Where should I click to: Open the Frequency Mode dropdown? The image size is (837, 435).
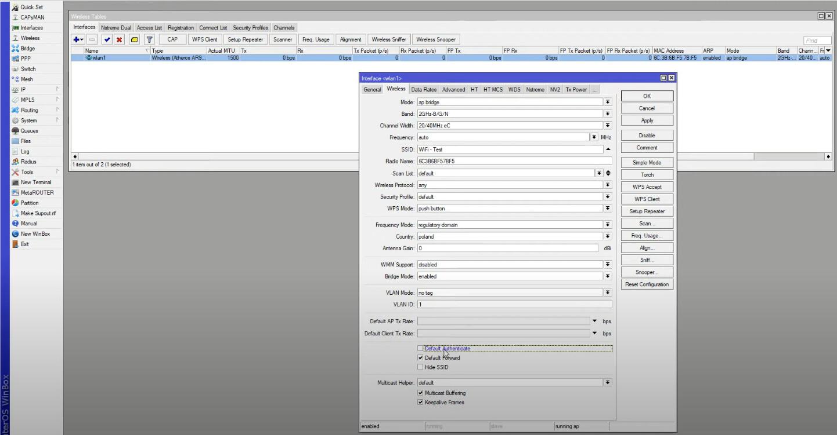(608, 225)
